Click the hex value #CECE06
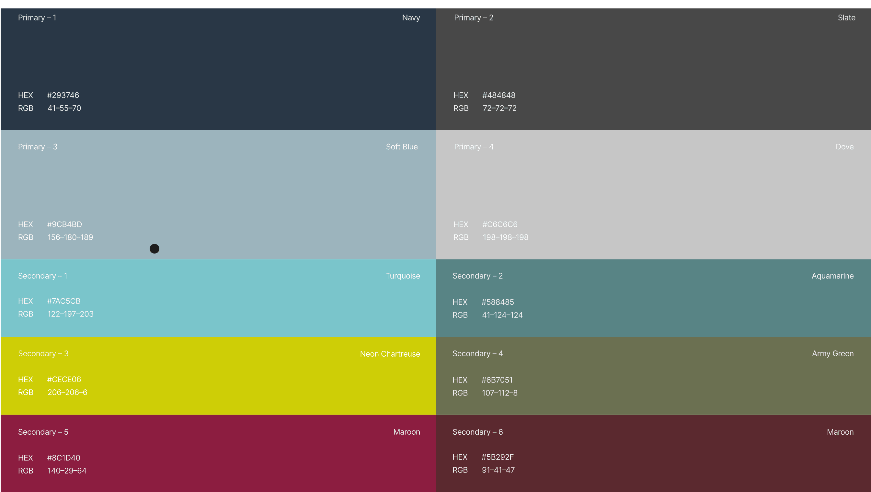 click(x=64, y=380)
